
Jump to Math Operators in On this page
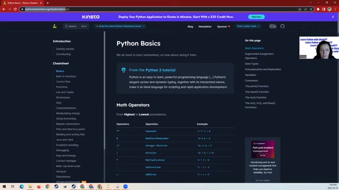click(254, 48)
